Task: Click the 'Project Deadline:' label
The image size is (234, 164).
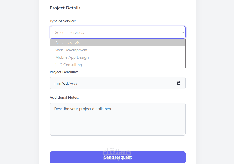Action: [64, 72]
